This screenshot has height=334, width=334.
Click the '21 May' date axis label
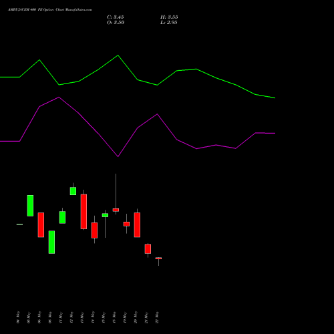[x=146, y=317]
